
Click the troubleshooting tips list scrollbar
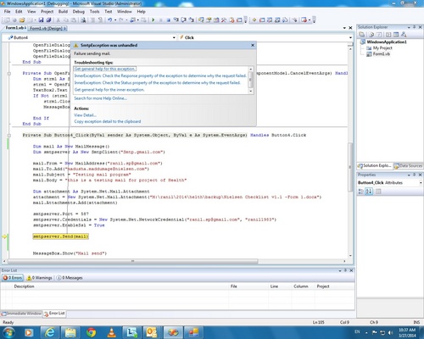tap(251, 80)
